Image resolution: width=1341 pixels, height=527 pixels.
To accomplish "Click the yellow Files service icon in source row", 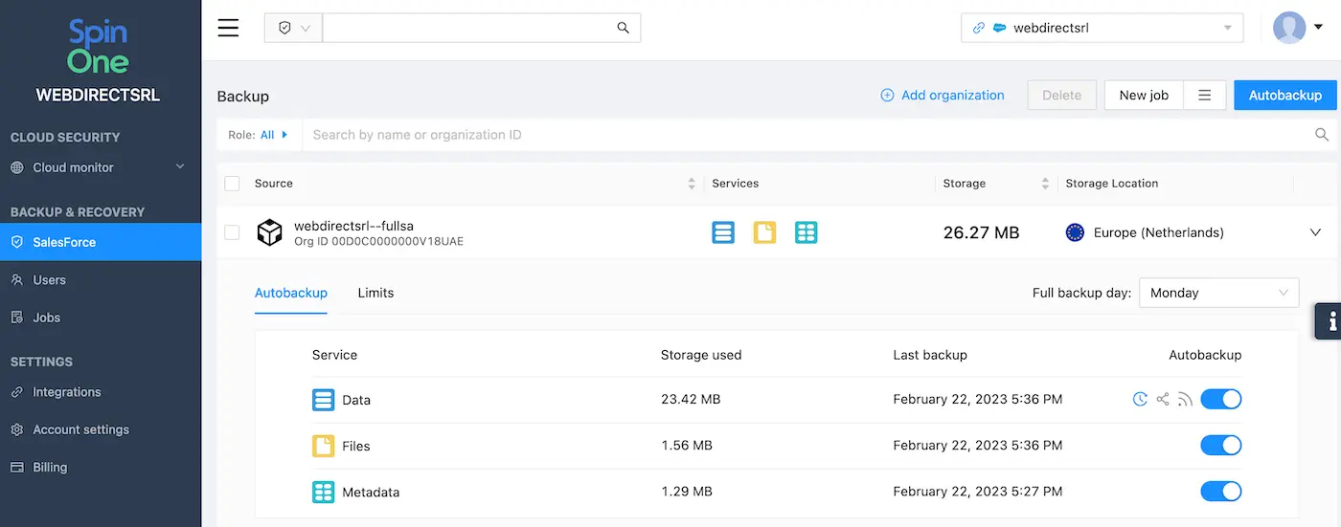I will point(764,232).
